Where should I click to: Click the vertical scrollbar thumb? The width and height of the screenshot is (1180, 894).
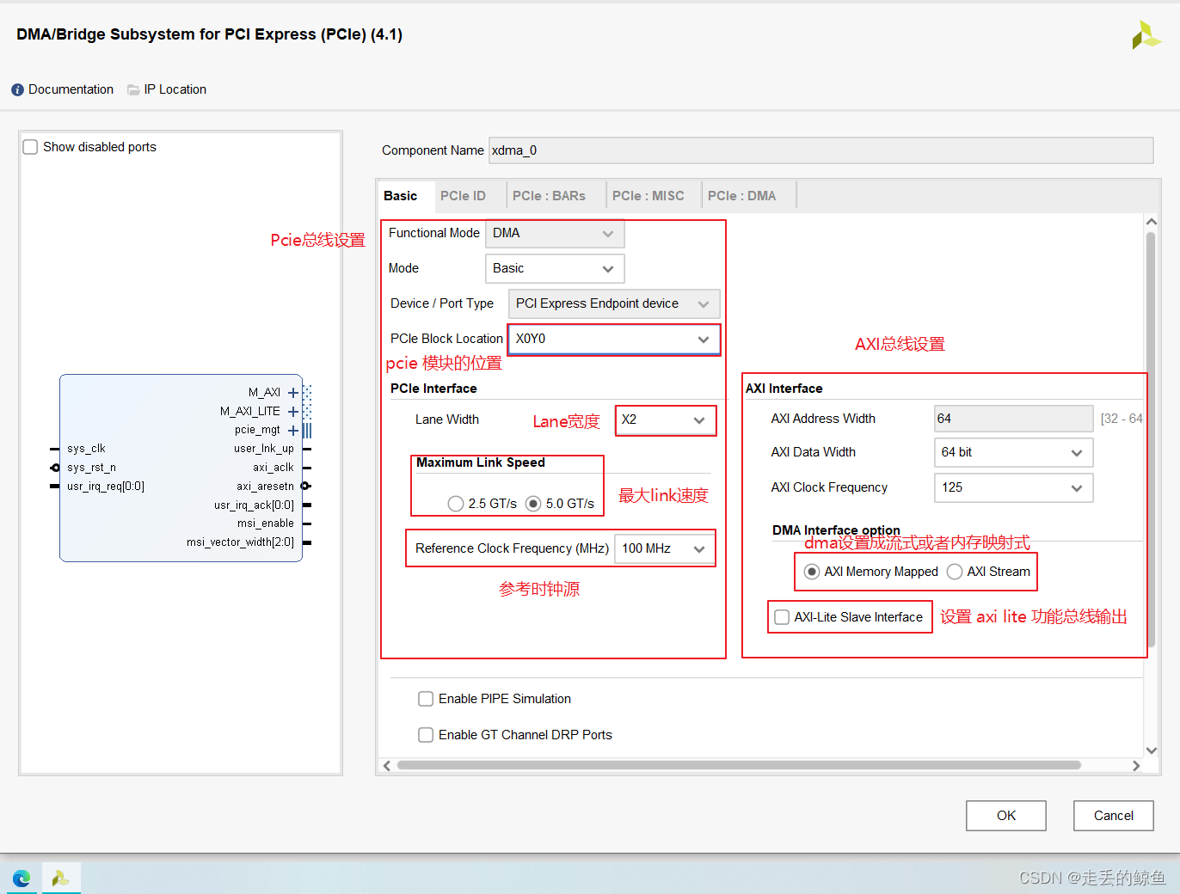click(x=1151, y=438)
